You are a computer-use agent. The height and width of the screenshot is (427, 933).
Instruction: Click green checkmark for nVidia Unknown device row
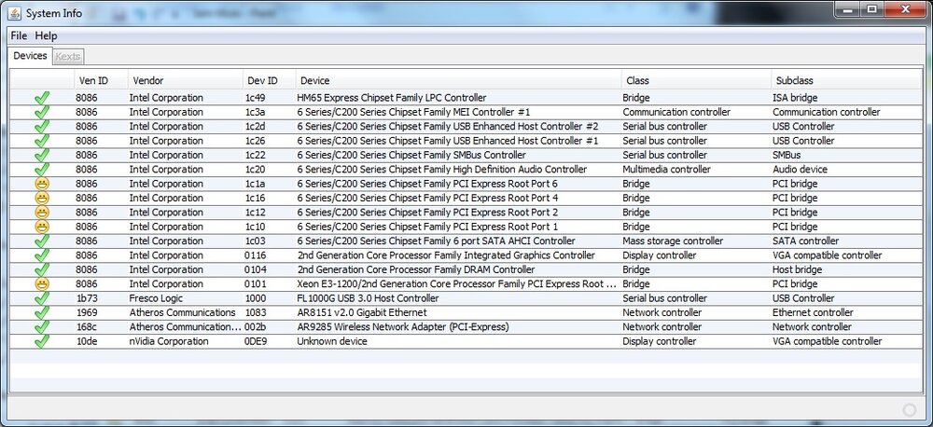pyautogui.click(x=41, y=341)
